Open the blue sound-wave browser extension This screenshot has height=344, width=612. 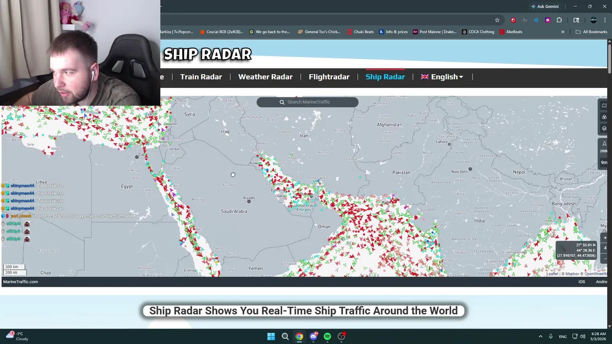(x=536, y=20)
